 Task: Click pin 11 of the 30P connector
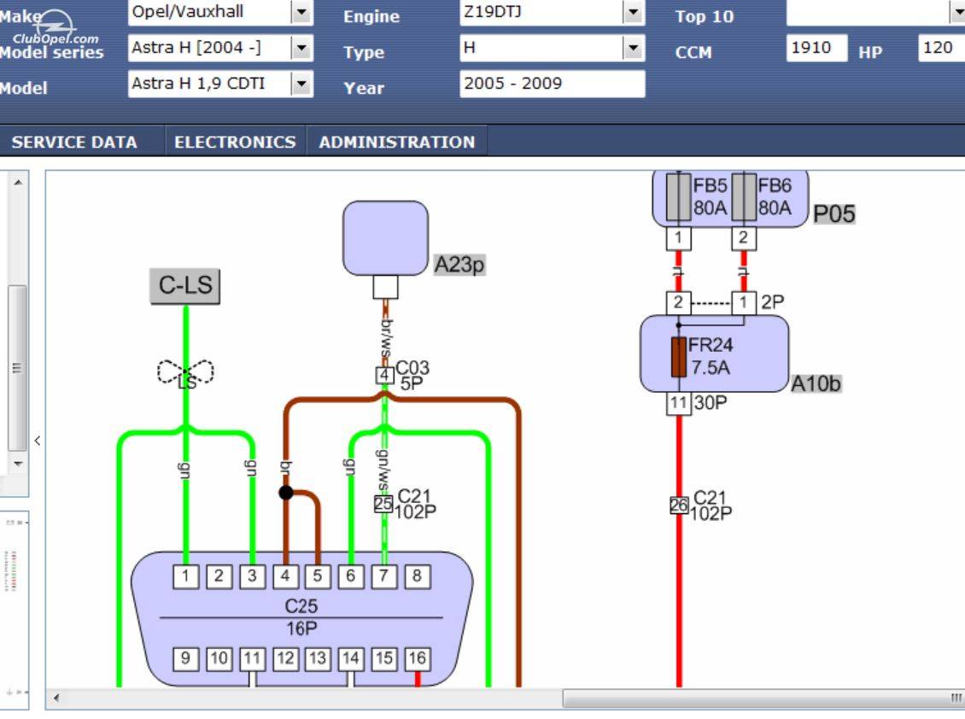679,403
